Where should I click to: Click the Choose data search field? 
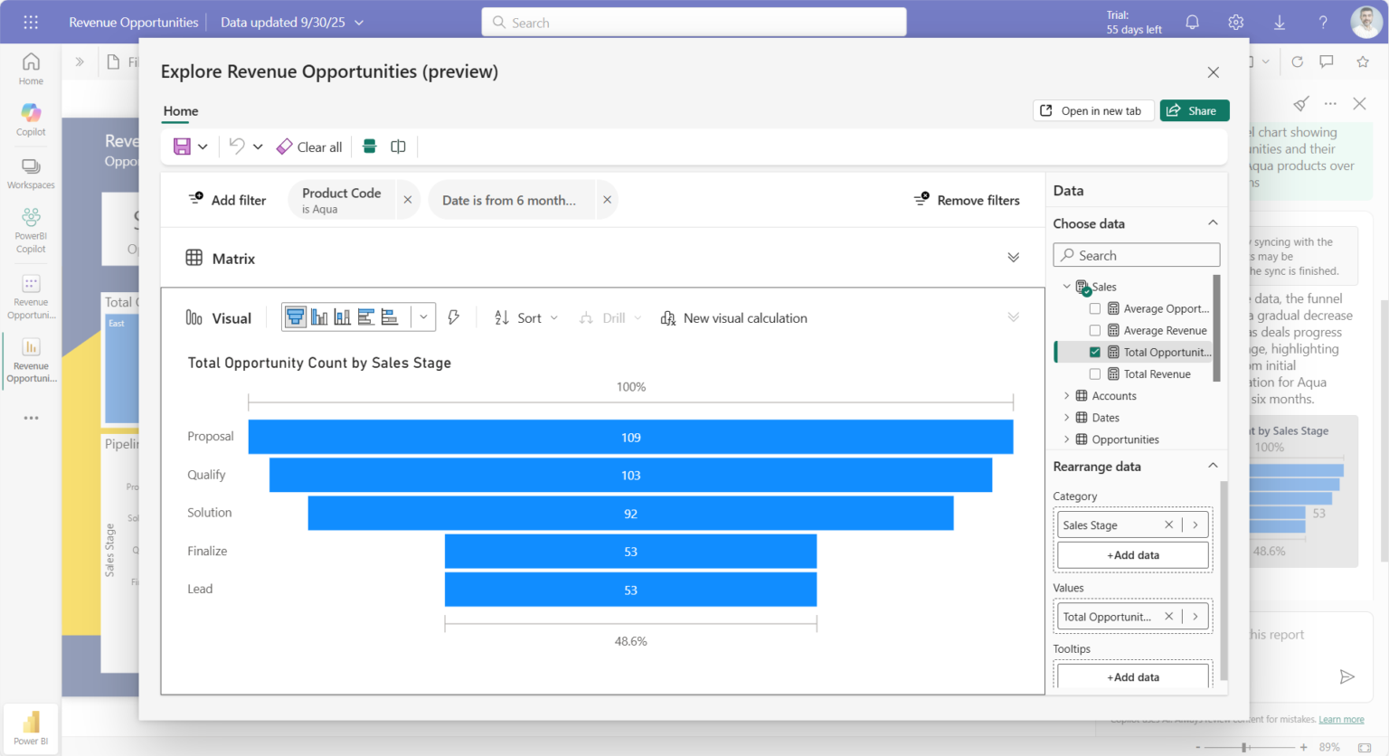tap(1137, 256)
